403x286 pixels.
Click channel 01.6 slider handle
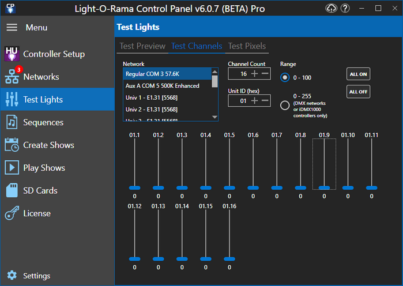253,188
